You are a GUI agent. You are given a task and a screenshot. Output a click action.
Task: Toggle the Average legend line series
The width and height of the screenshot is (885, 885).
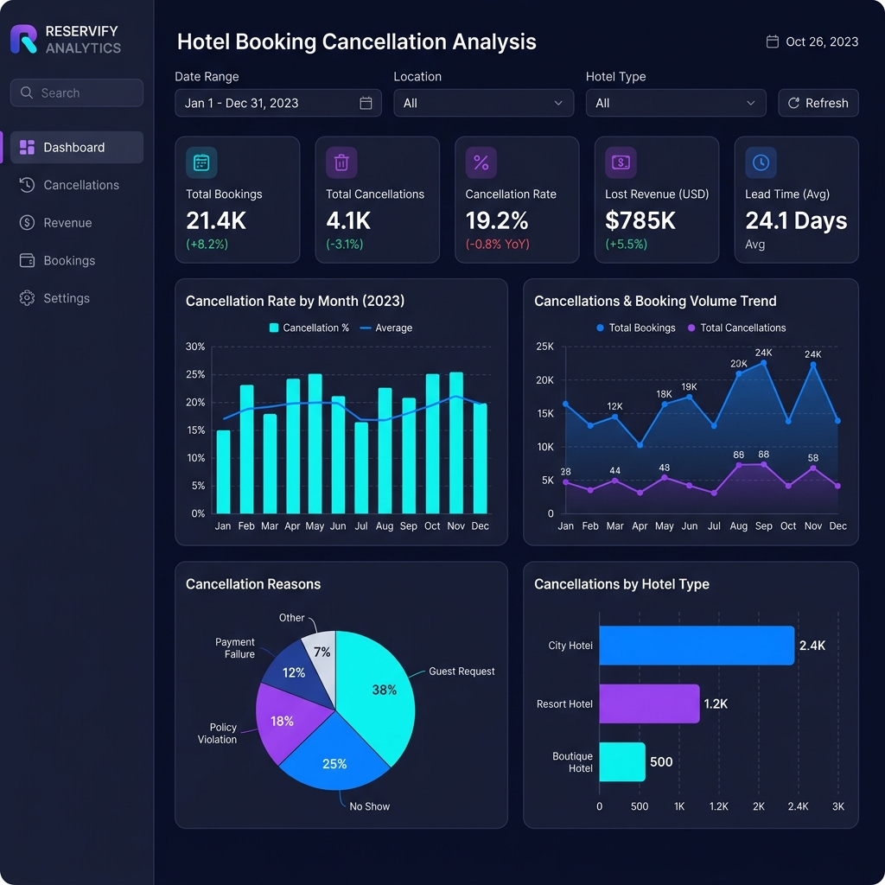(386, 328)
